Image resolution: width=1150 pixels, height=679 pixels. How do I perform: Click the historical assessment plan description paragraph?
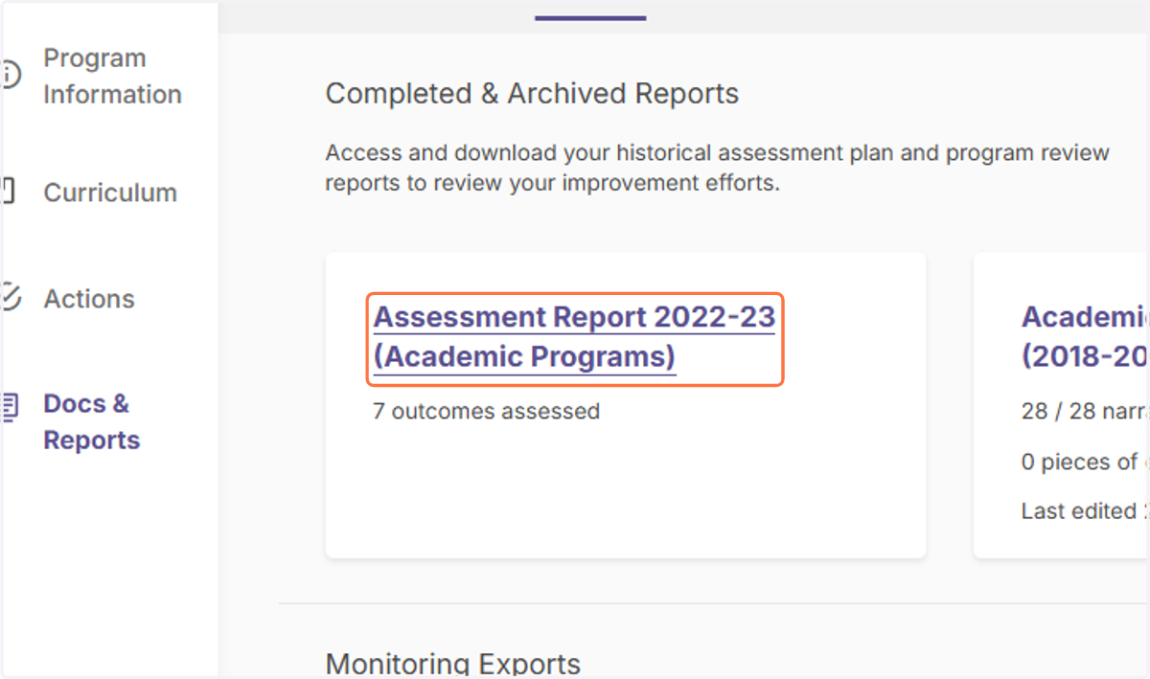point(717,168)
